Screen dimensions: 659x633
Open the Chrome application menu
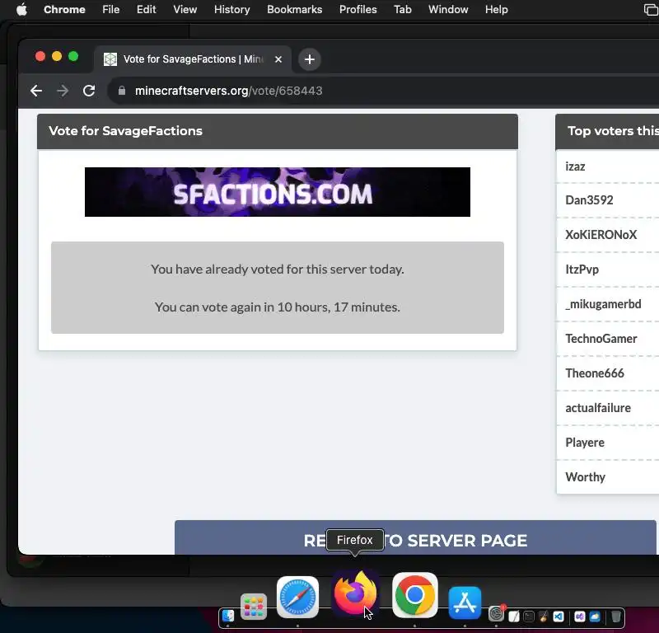pos(64,9)
